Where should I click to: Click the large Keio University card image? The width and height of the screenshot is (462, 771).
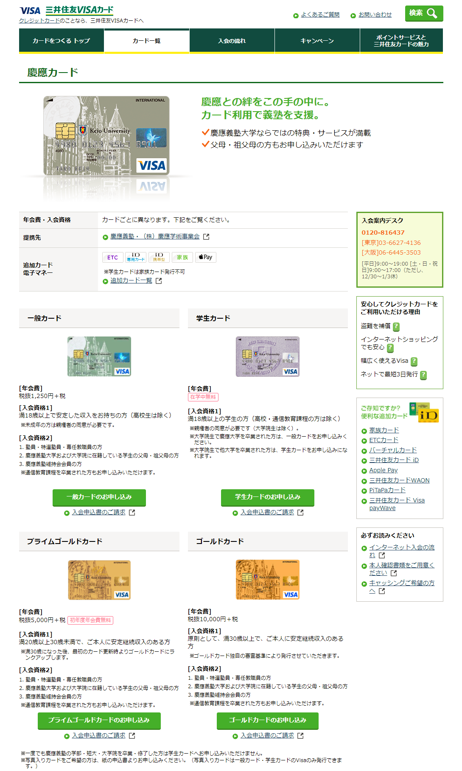tap(106, 136)
